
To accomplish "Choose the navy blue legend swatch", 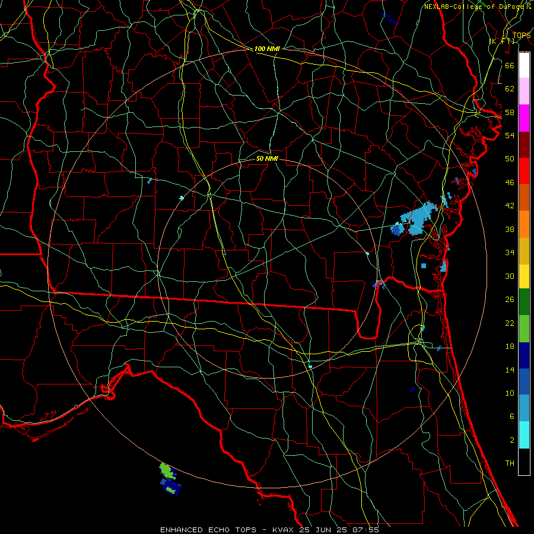I will click(x=524, y=355).
